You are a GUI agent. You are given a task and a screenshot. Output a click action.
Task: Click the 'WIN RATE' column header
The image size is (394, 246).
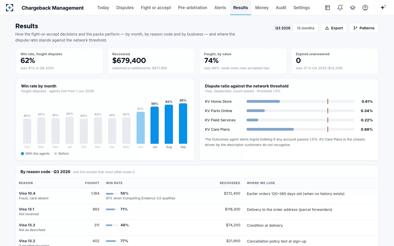point(114,183)
